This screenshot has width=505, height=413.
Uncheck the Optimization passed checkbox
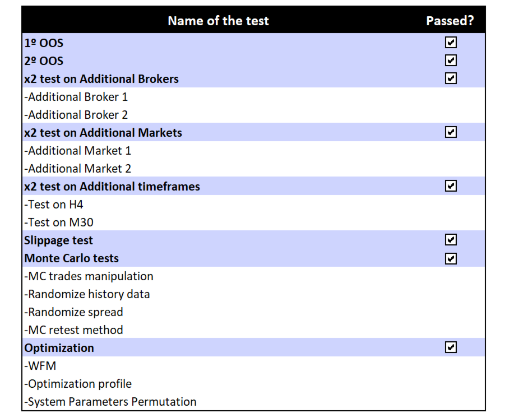pos(451,347)
